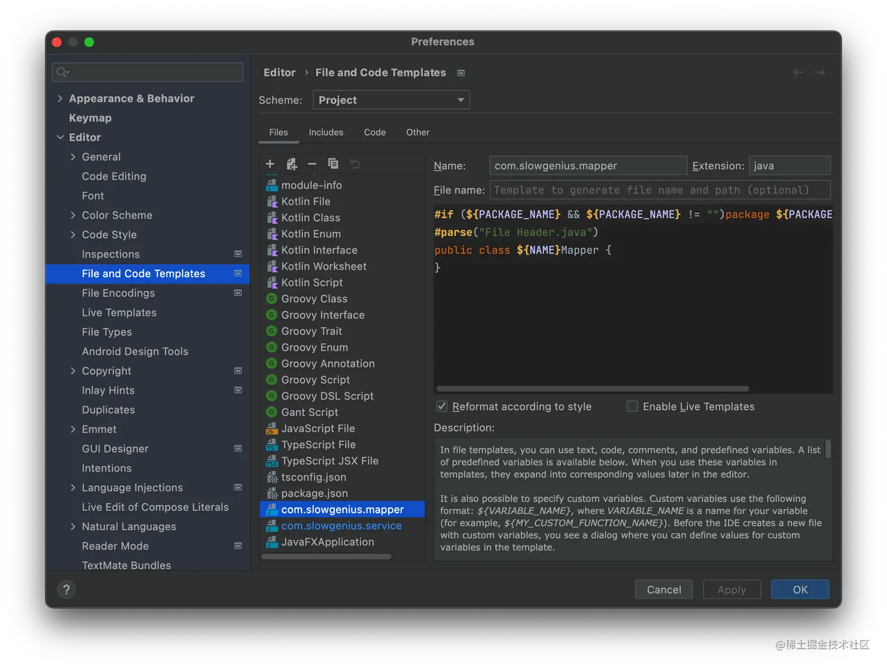Switch to the Code tab
Screen dimensions: 887x668
pos(374,133)
